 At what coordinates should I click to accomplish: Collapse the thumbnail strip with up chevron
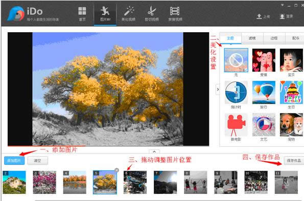[x=154, y=151]
